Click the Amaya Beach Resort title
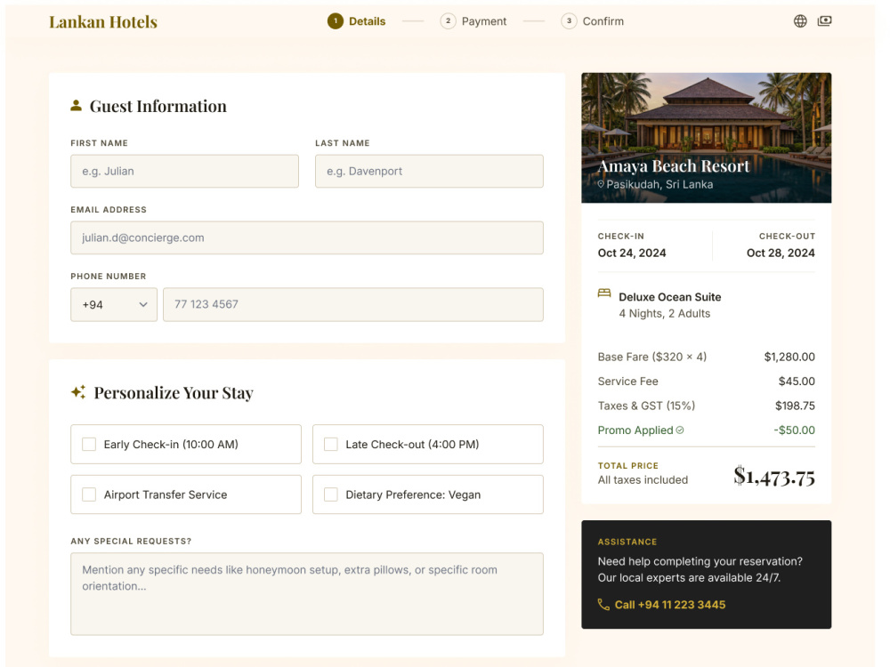The height and width of the screenshot is (667, 890). (674, 165)
